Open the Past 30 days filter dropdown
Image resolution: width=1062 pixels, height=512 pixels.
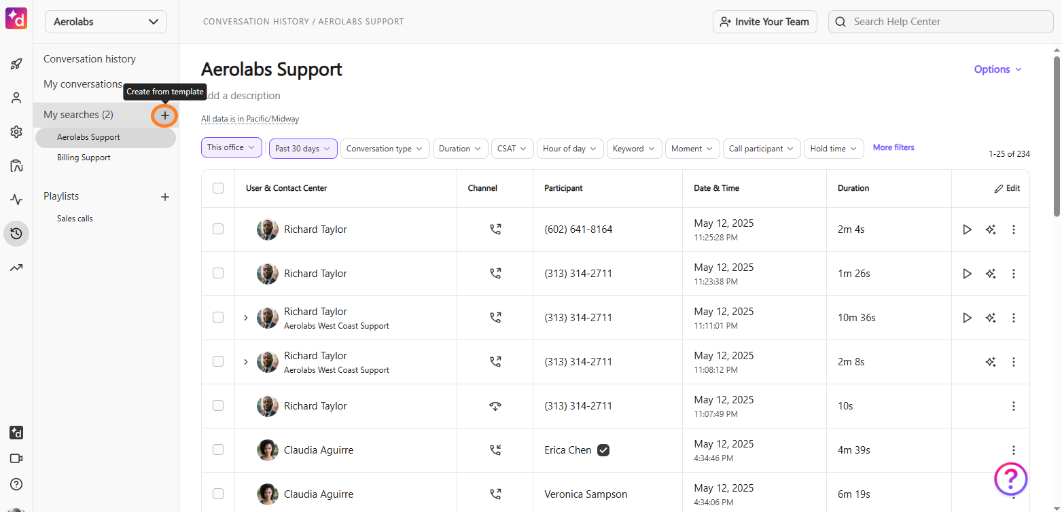coord(303,149)
